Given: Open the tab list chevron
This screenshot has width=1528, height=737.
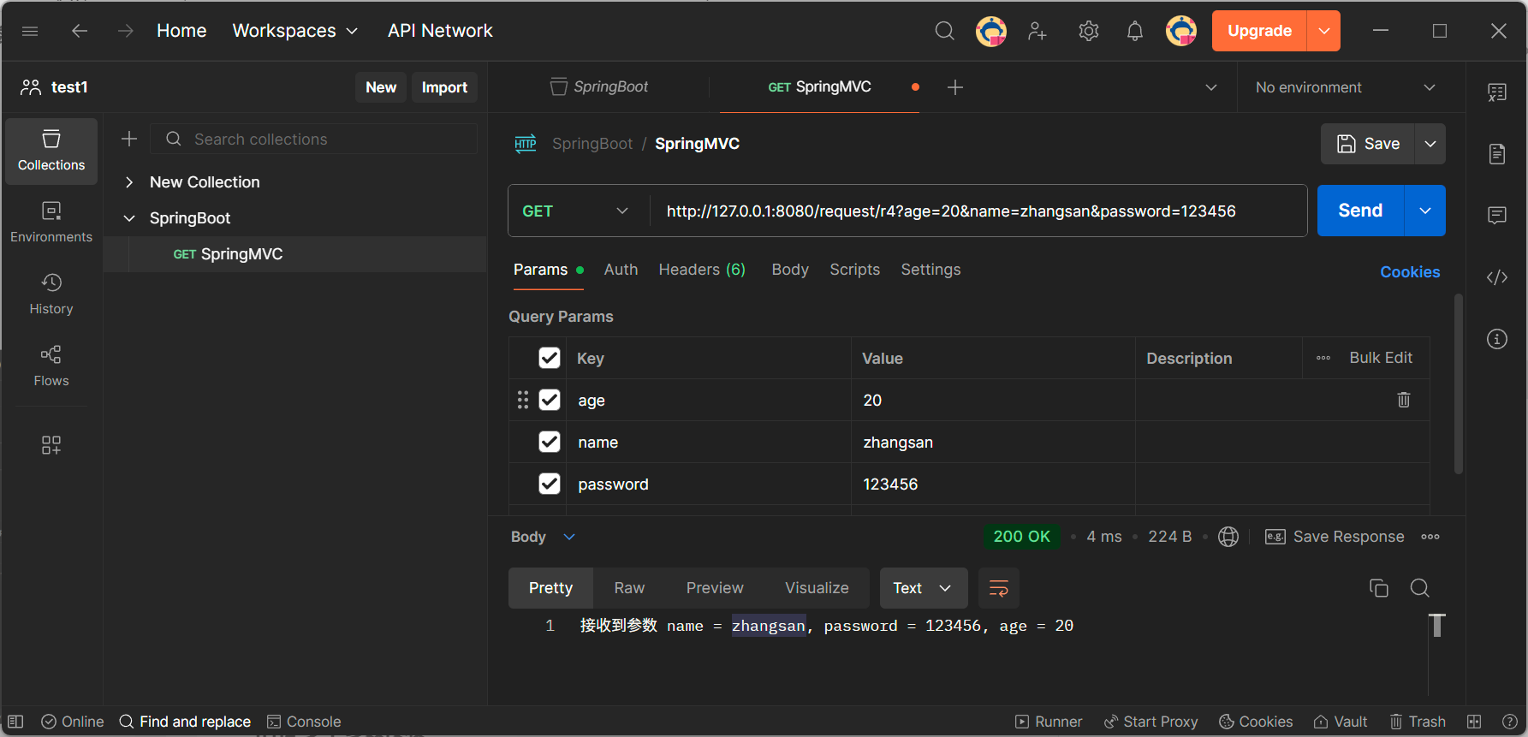Looking at the screenshot, I should tap(1211, 87).
